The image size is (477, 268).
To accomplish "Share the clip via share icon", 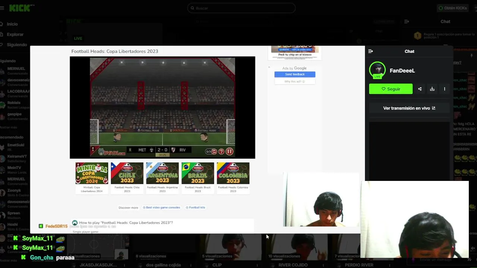I will (x=420, y=89).
